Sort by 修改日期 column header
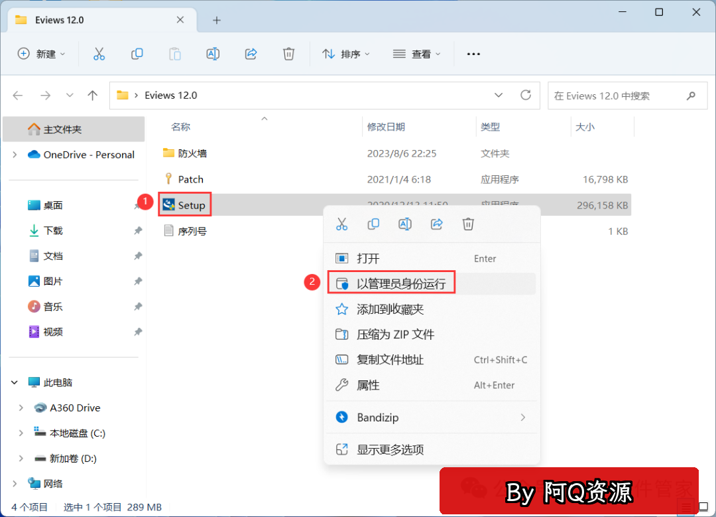The width and height of the screenshot is (716, 517). coord(387,127)
